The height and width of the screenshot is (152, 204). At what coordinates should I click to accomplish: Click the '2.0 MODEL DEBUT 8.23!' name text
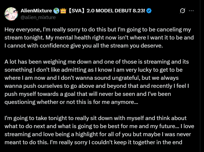pyautogui.click(x=116, y=11)
